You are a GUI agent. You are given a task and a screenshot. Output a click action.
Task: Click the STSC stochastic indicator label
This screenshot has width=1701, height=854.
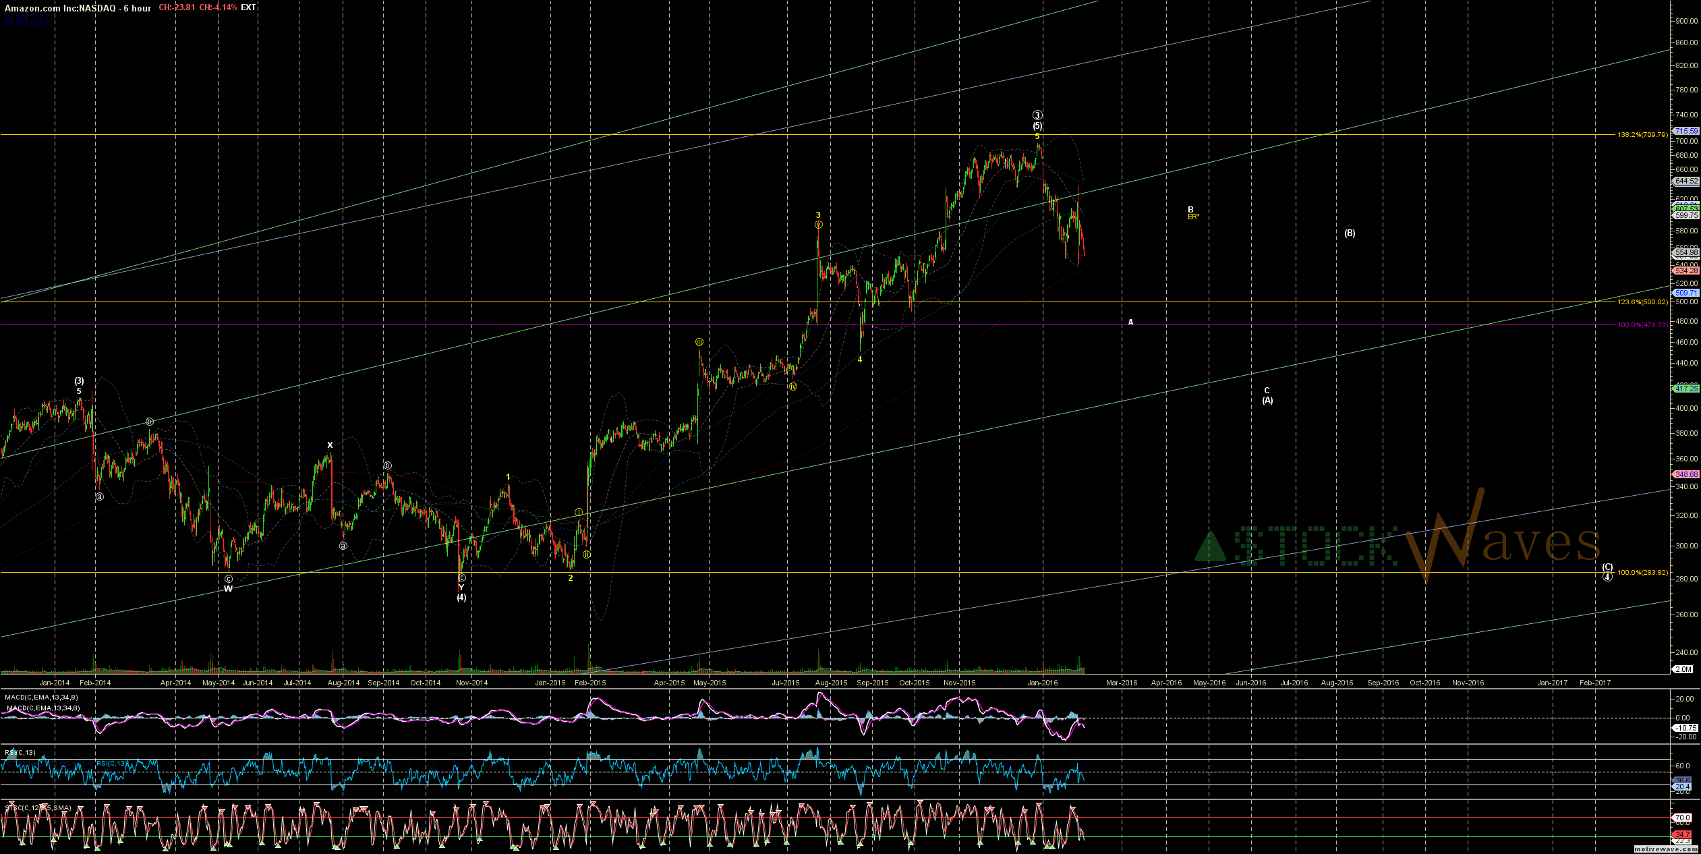tap(38, 807)
